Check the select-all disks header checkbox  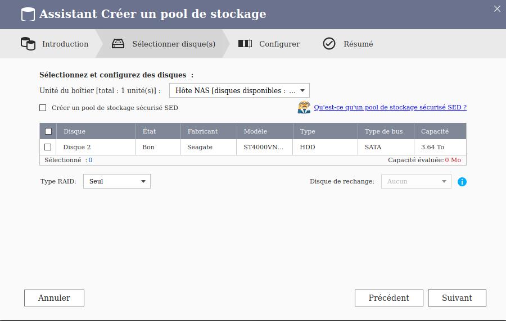(48, 131)
